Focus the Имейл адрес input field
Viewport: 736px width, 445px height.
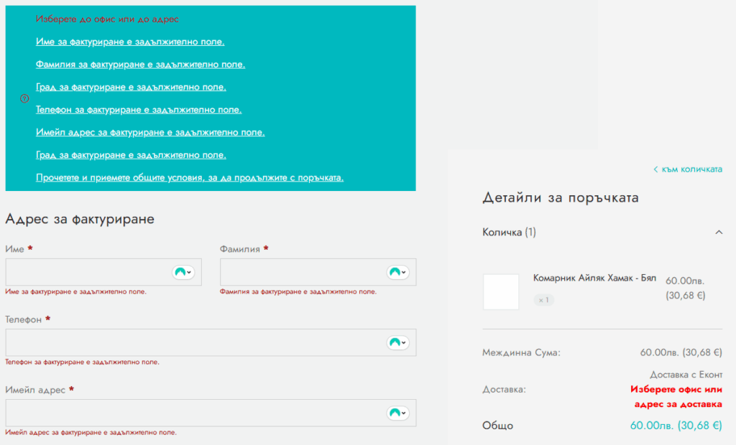[194, 413]
